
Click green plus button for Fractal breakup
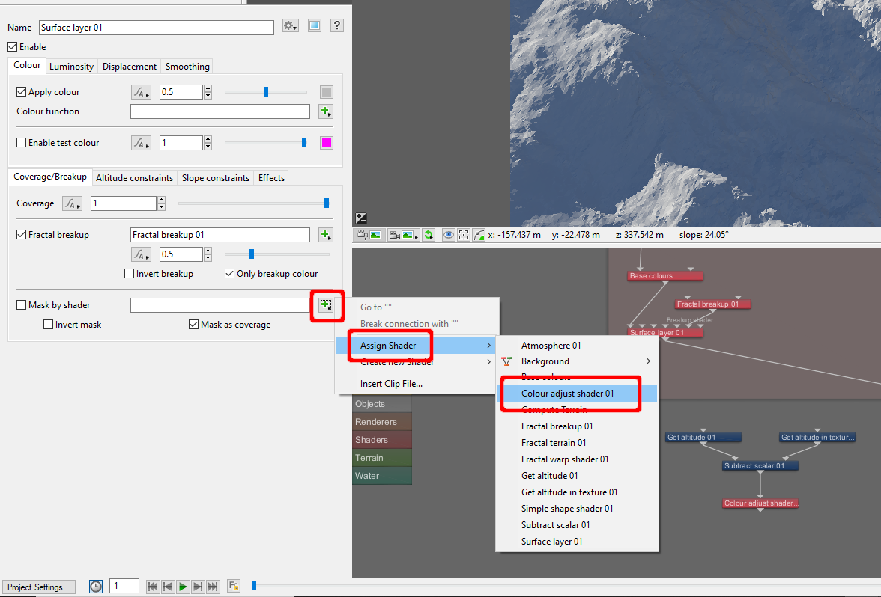325,235
